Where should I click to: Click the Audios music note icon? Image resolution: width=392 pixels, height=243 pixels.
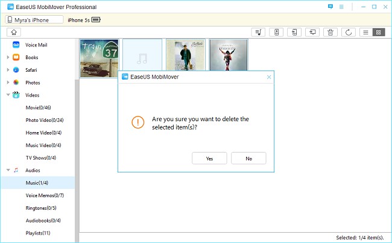point(16,170)
